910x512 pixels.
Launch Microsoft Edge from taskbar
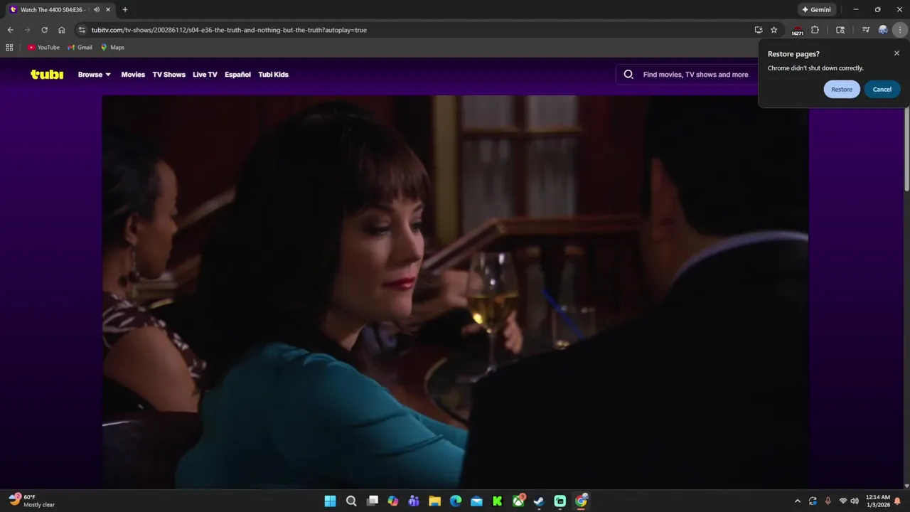pyautogui.click(x=456, y=501)
